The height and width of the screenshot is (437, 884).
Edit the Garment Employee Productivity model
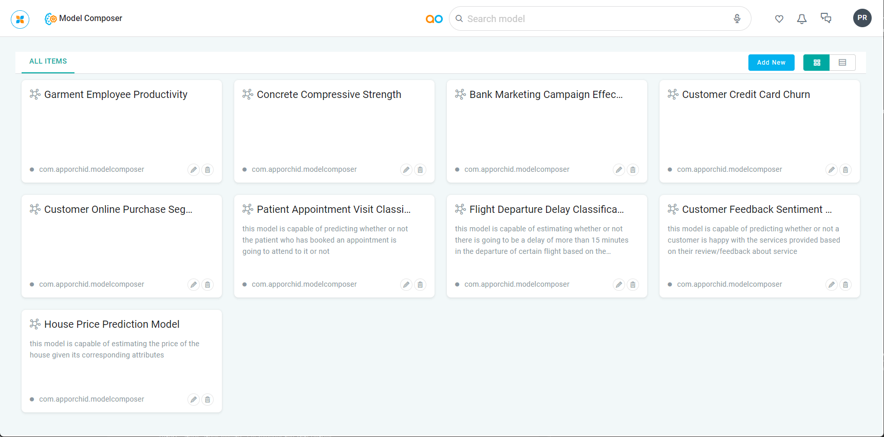[x=194, y=170]
